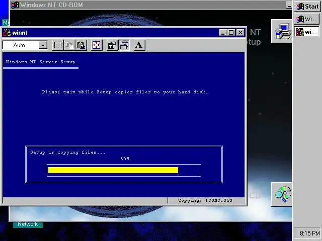Image resolution: width=322 pixels, height=241 pixels.
Task: Open the font size dropdown arrow
Action: (43, 45)
